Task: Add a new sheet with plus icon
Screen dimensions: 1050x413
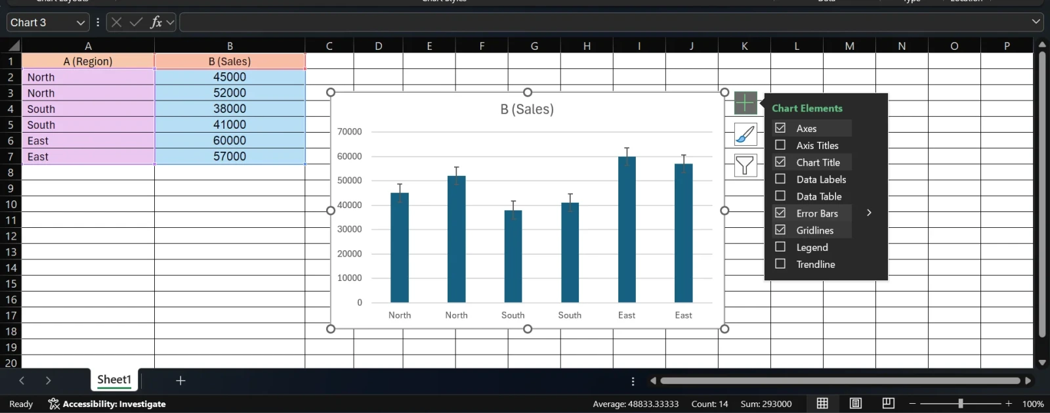Action: (180, 380)
